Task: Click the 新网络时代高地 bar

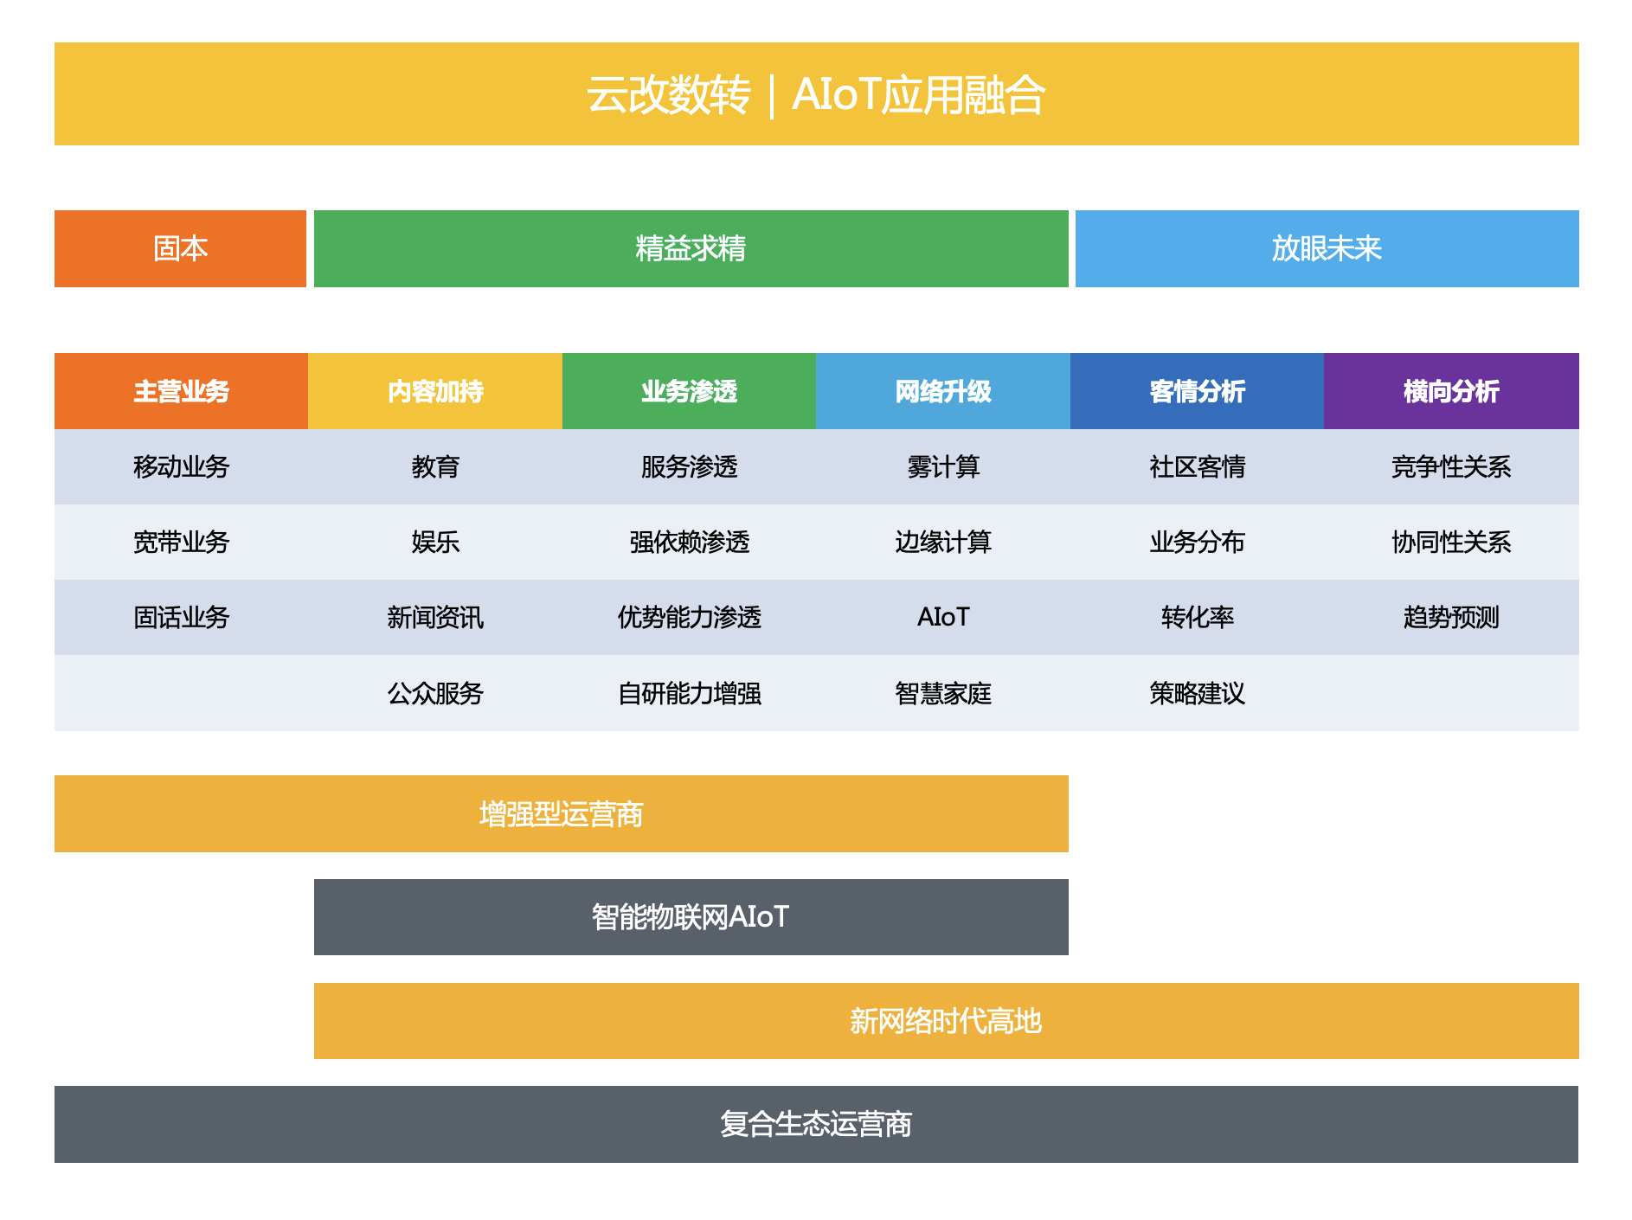Action: [946, 1021]
